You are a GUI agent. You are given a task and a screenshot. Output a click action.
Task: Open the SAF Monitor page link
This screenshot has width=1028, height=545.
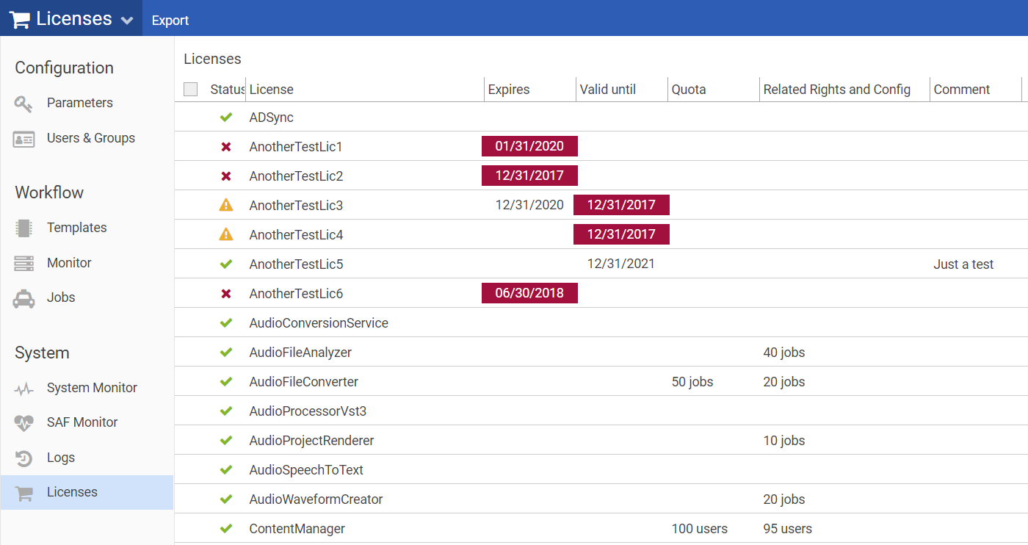(82, 422)
